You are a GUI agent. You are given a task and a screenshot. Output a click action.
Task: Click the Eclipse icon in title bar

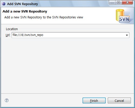coord(4,4)
